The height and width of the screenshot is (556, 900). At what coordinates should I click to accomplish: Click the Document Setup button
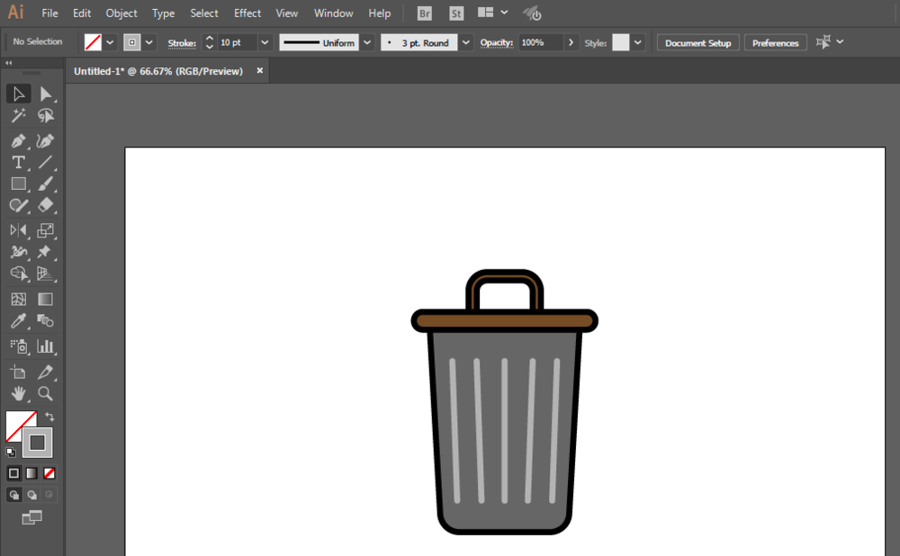pos(698,43)
